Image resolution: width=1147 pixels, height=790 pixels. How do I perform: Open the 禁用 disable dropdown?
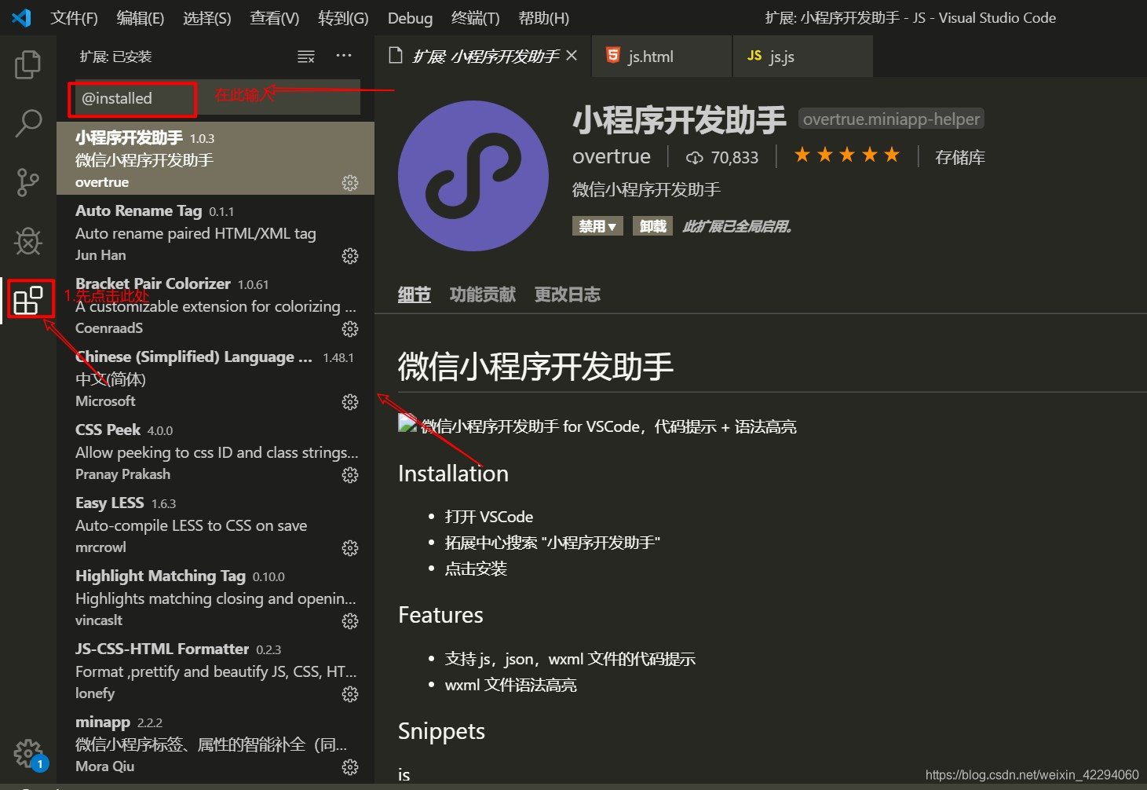coord(597,226)
